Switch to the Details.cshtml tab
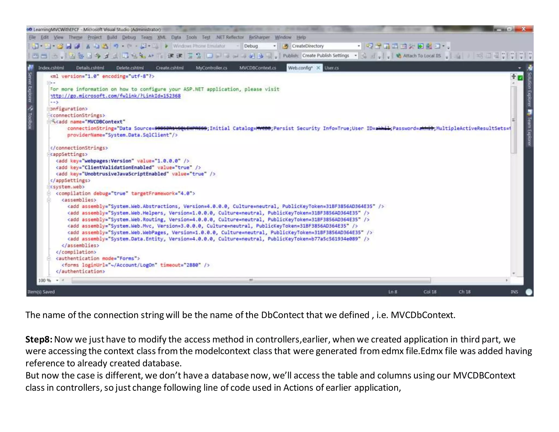This screenshot has width=559, height=432. point(90,68)
